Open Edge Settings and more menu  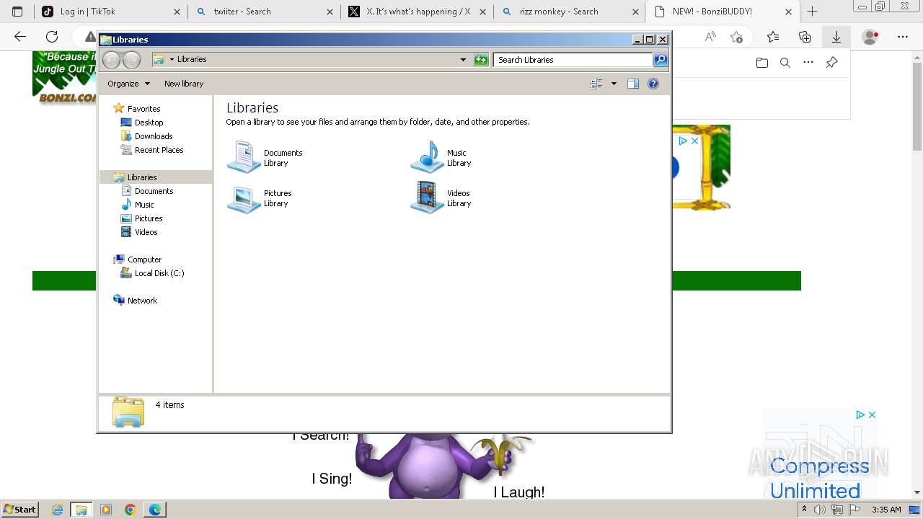coord(902,37)
